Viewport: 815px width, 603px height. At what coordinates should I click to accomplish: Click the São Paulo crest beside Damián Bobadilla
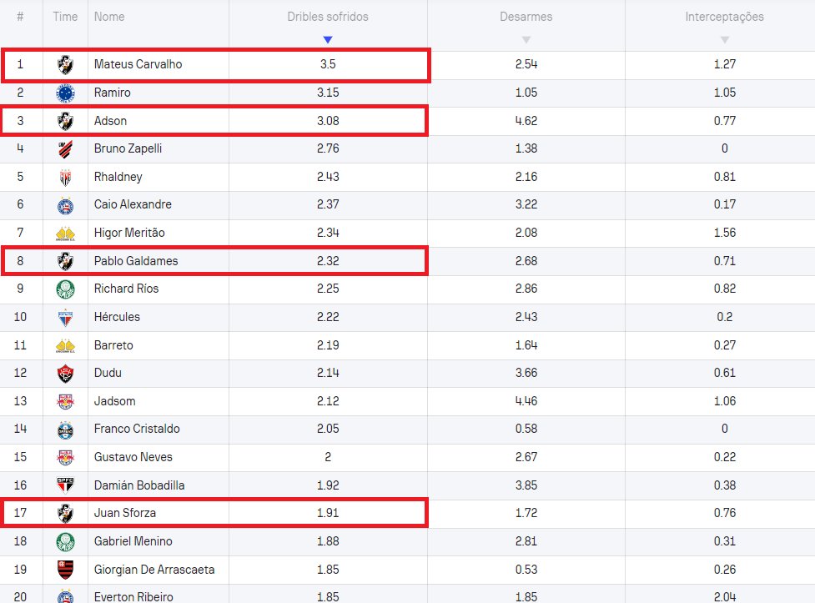coord(65,485)
